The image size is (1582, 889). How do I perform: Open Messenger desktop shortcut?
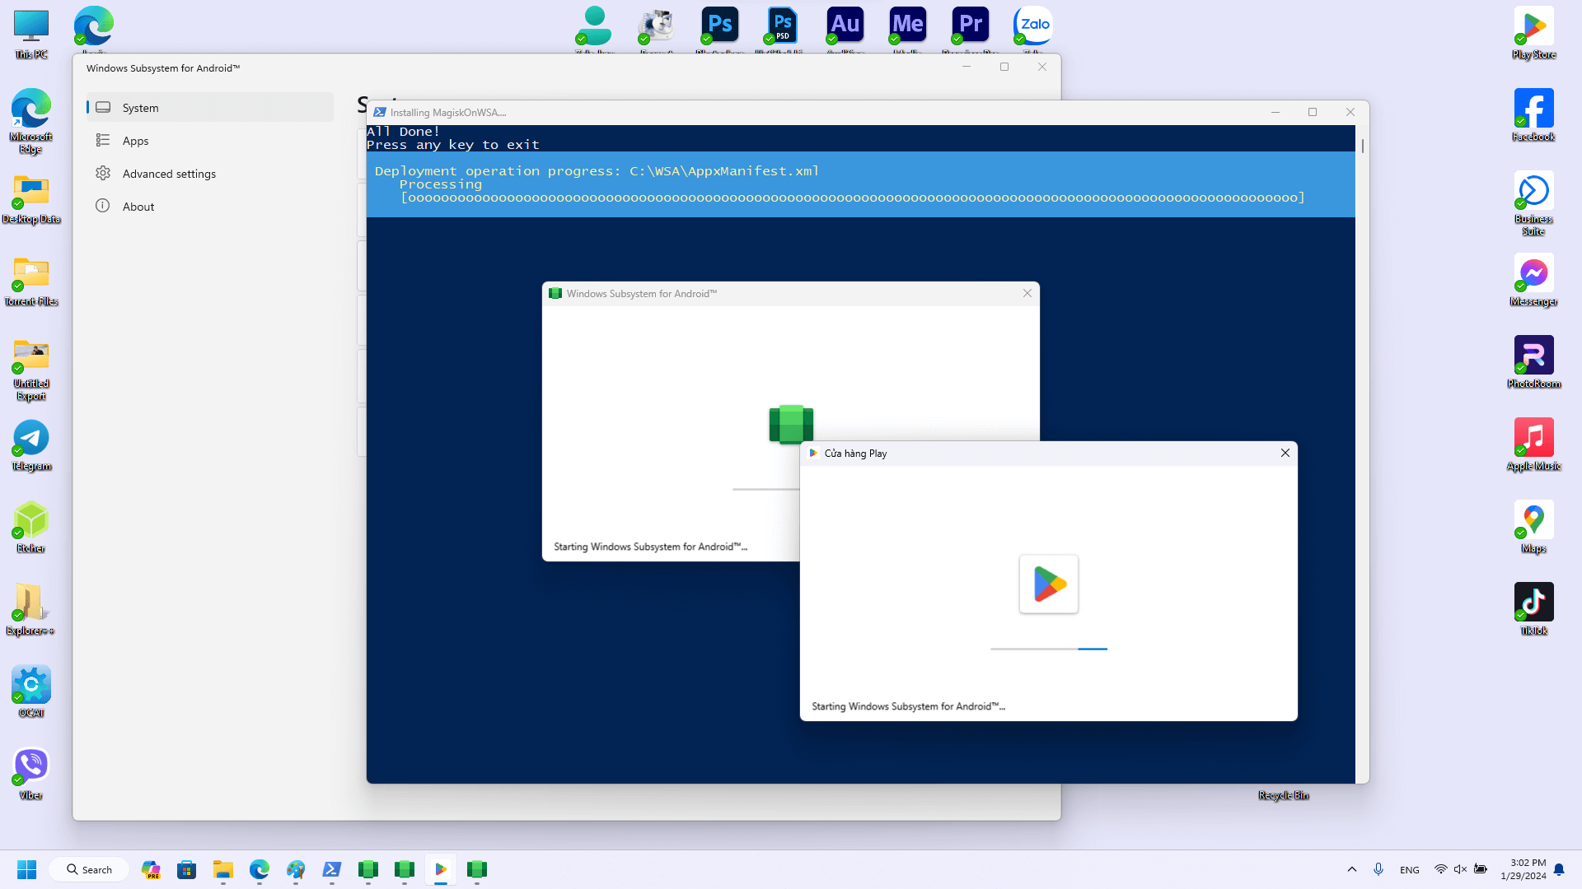pyautogui.click(x=1533, y=280)
